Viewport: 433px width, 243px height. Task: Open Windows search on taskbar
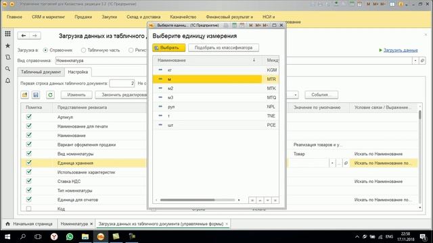click(23, 237)
